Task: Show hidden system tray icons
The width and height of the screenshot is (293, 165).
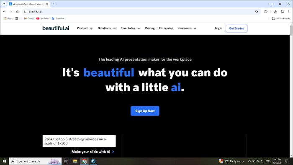Action: (249, 161)
